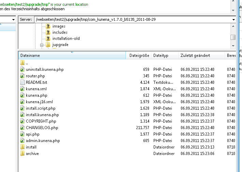This screenshot has width=242, height=172.
Task: Collapse the jupgrade tree node
Action: click(x=42, y=45)
